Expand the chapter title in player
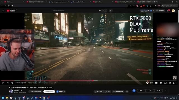179x100 pixels. click(42, 83)
